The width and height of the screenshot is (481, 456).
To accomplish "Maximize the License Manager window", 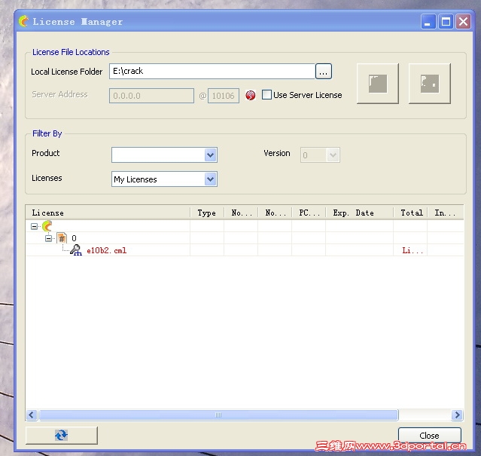I will point(446,22).
